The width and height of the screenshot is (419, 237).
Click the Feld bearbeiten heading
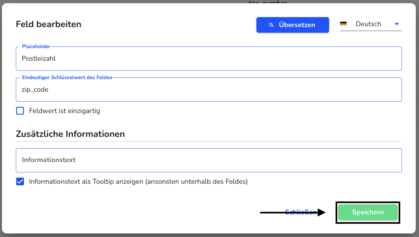point(48,24)
